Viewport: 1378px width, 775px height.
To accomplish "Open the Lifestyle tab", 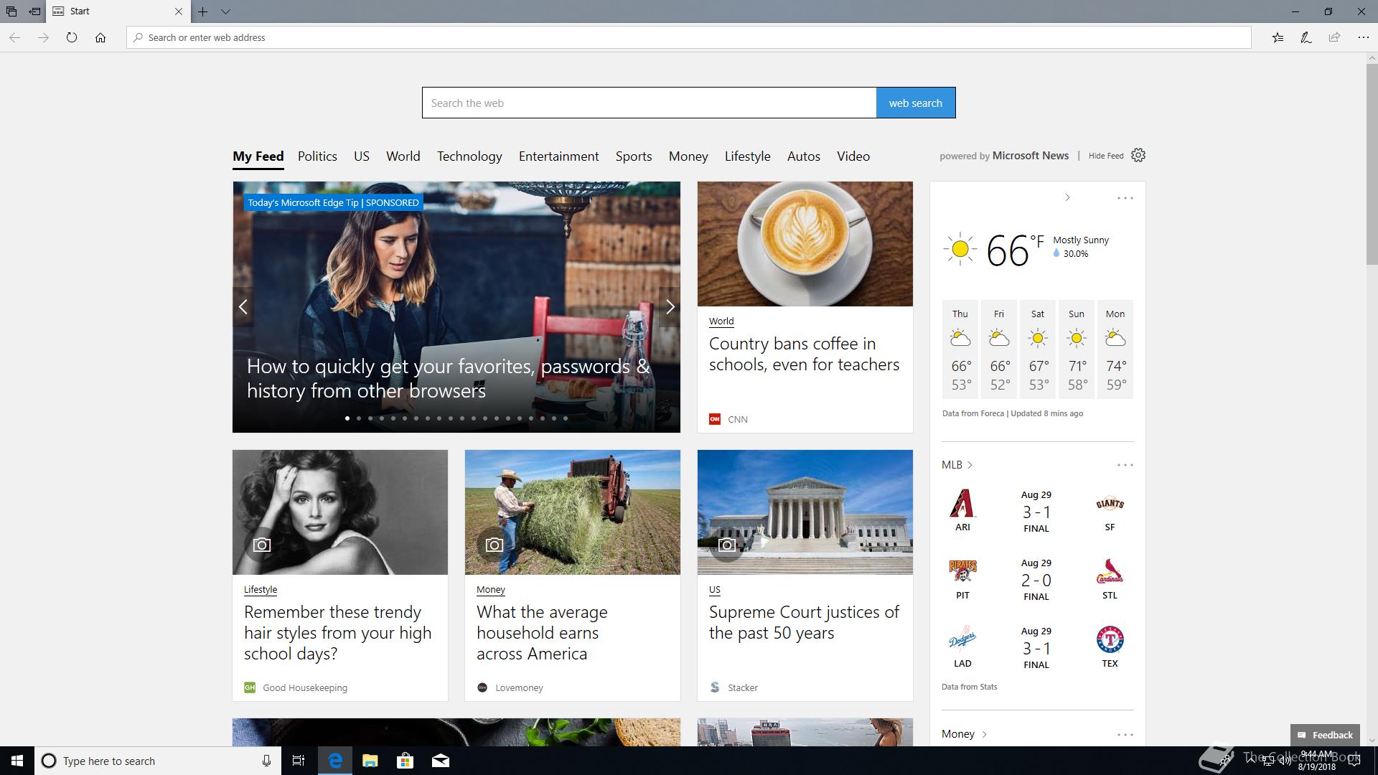I will click(x=747, y=156).
